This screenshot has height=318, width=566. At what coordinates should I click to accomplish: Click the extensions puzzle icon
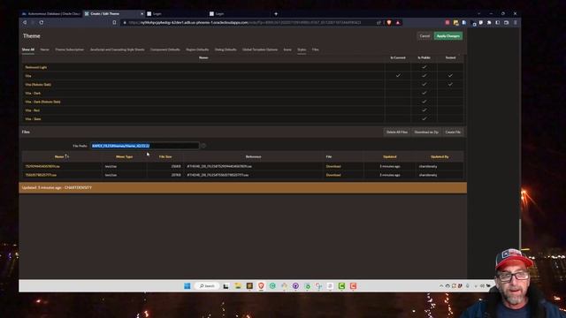[489, 22]
